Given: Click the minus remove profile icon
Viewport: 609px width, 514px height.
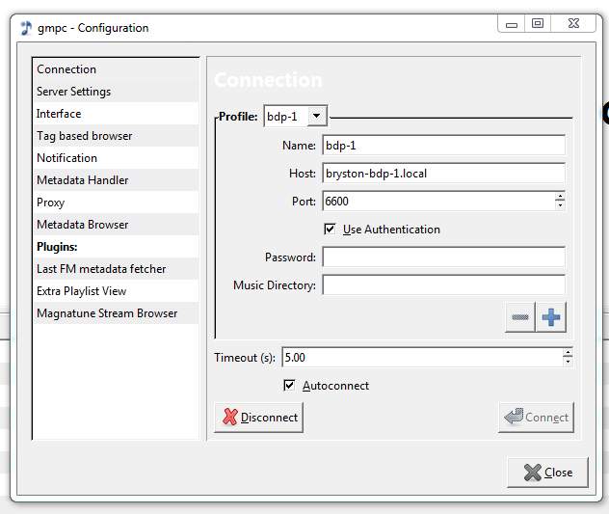Looking at the screenshot, I should [x=520, y=317].
